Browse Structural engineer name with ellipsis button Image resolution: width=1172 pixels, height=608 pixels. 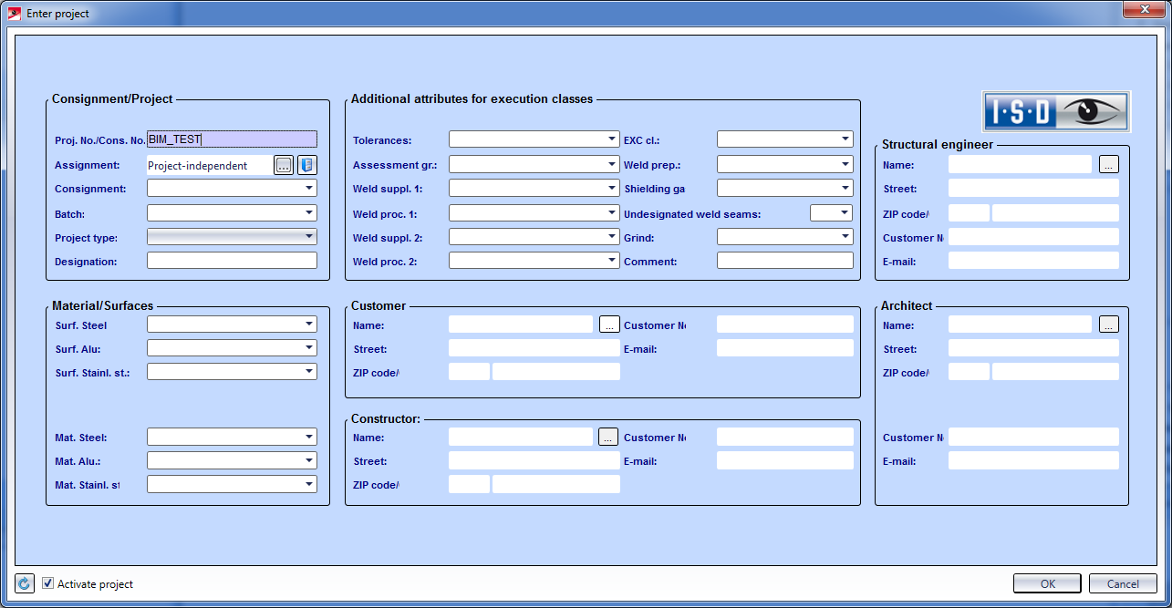1108,164
